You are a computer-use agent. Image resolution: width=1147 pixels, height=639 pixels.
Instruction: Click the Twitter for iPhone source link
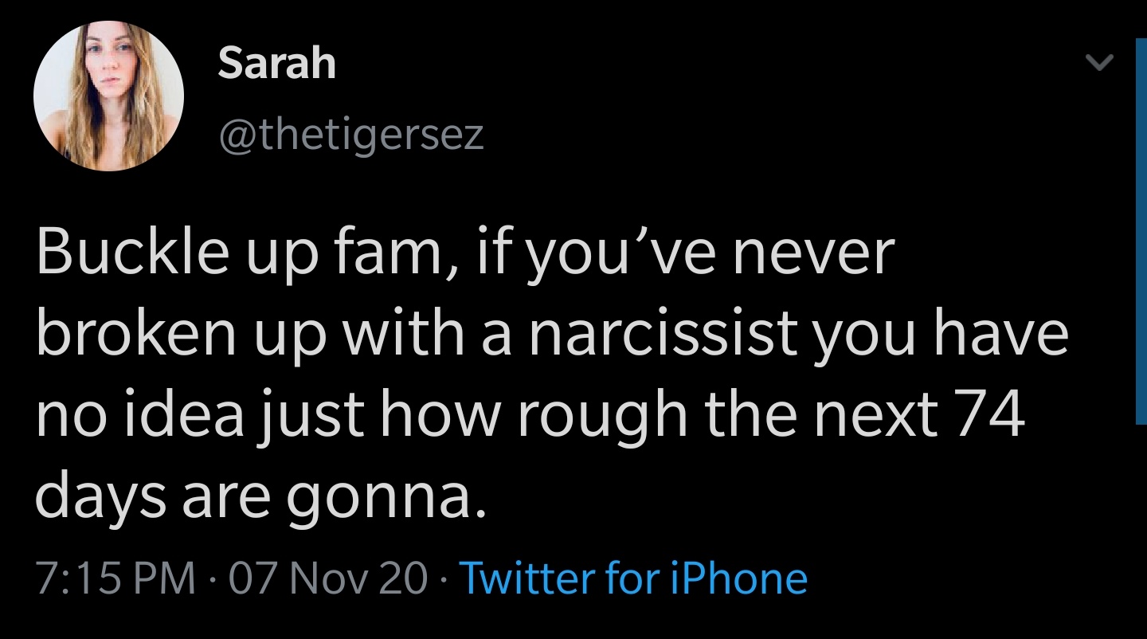click(x=633, y=578)
